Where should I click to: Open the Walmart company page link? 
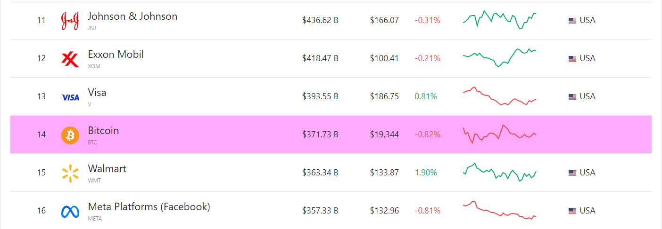(107, 169)
